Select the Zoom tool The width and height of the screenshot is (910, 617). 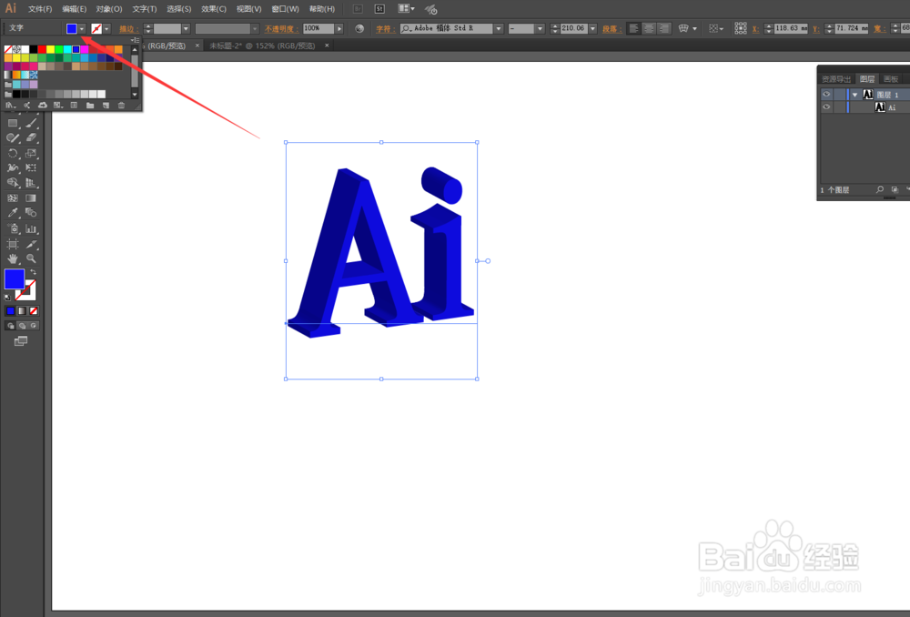pyautogui.click(x=31, y=258)
